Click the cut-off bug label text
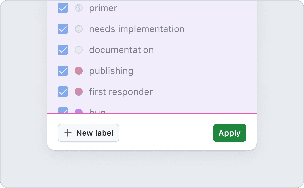This screenshot has height=188, width=304. [97, 111]
